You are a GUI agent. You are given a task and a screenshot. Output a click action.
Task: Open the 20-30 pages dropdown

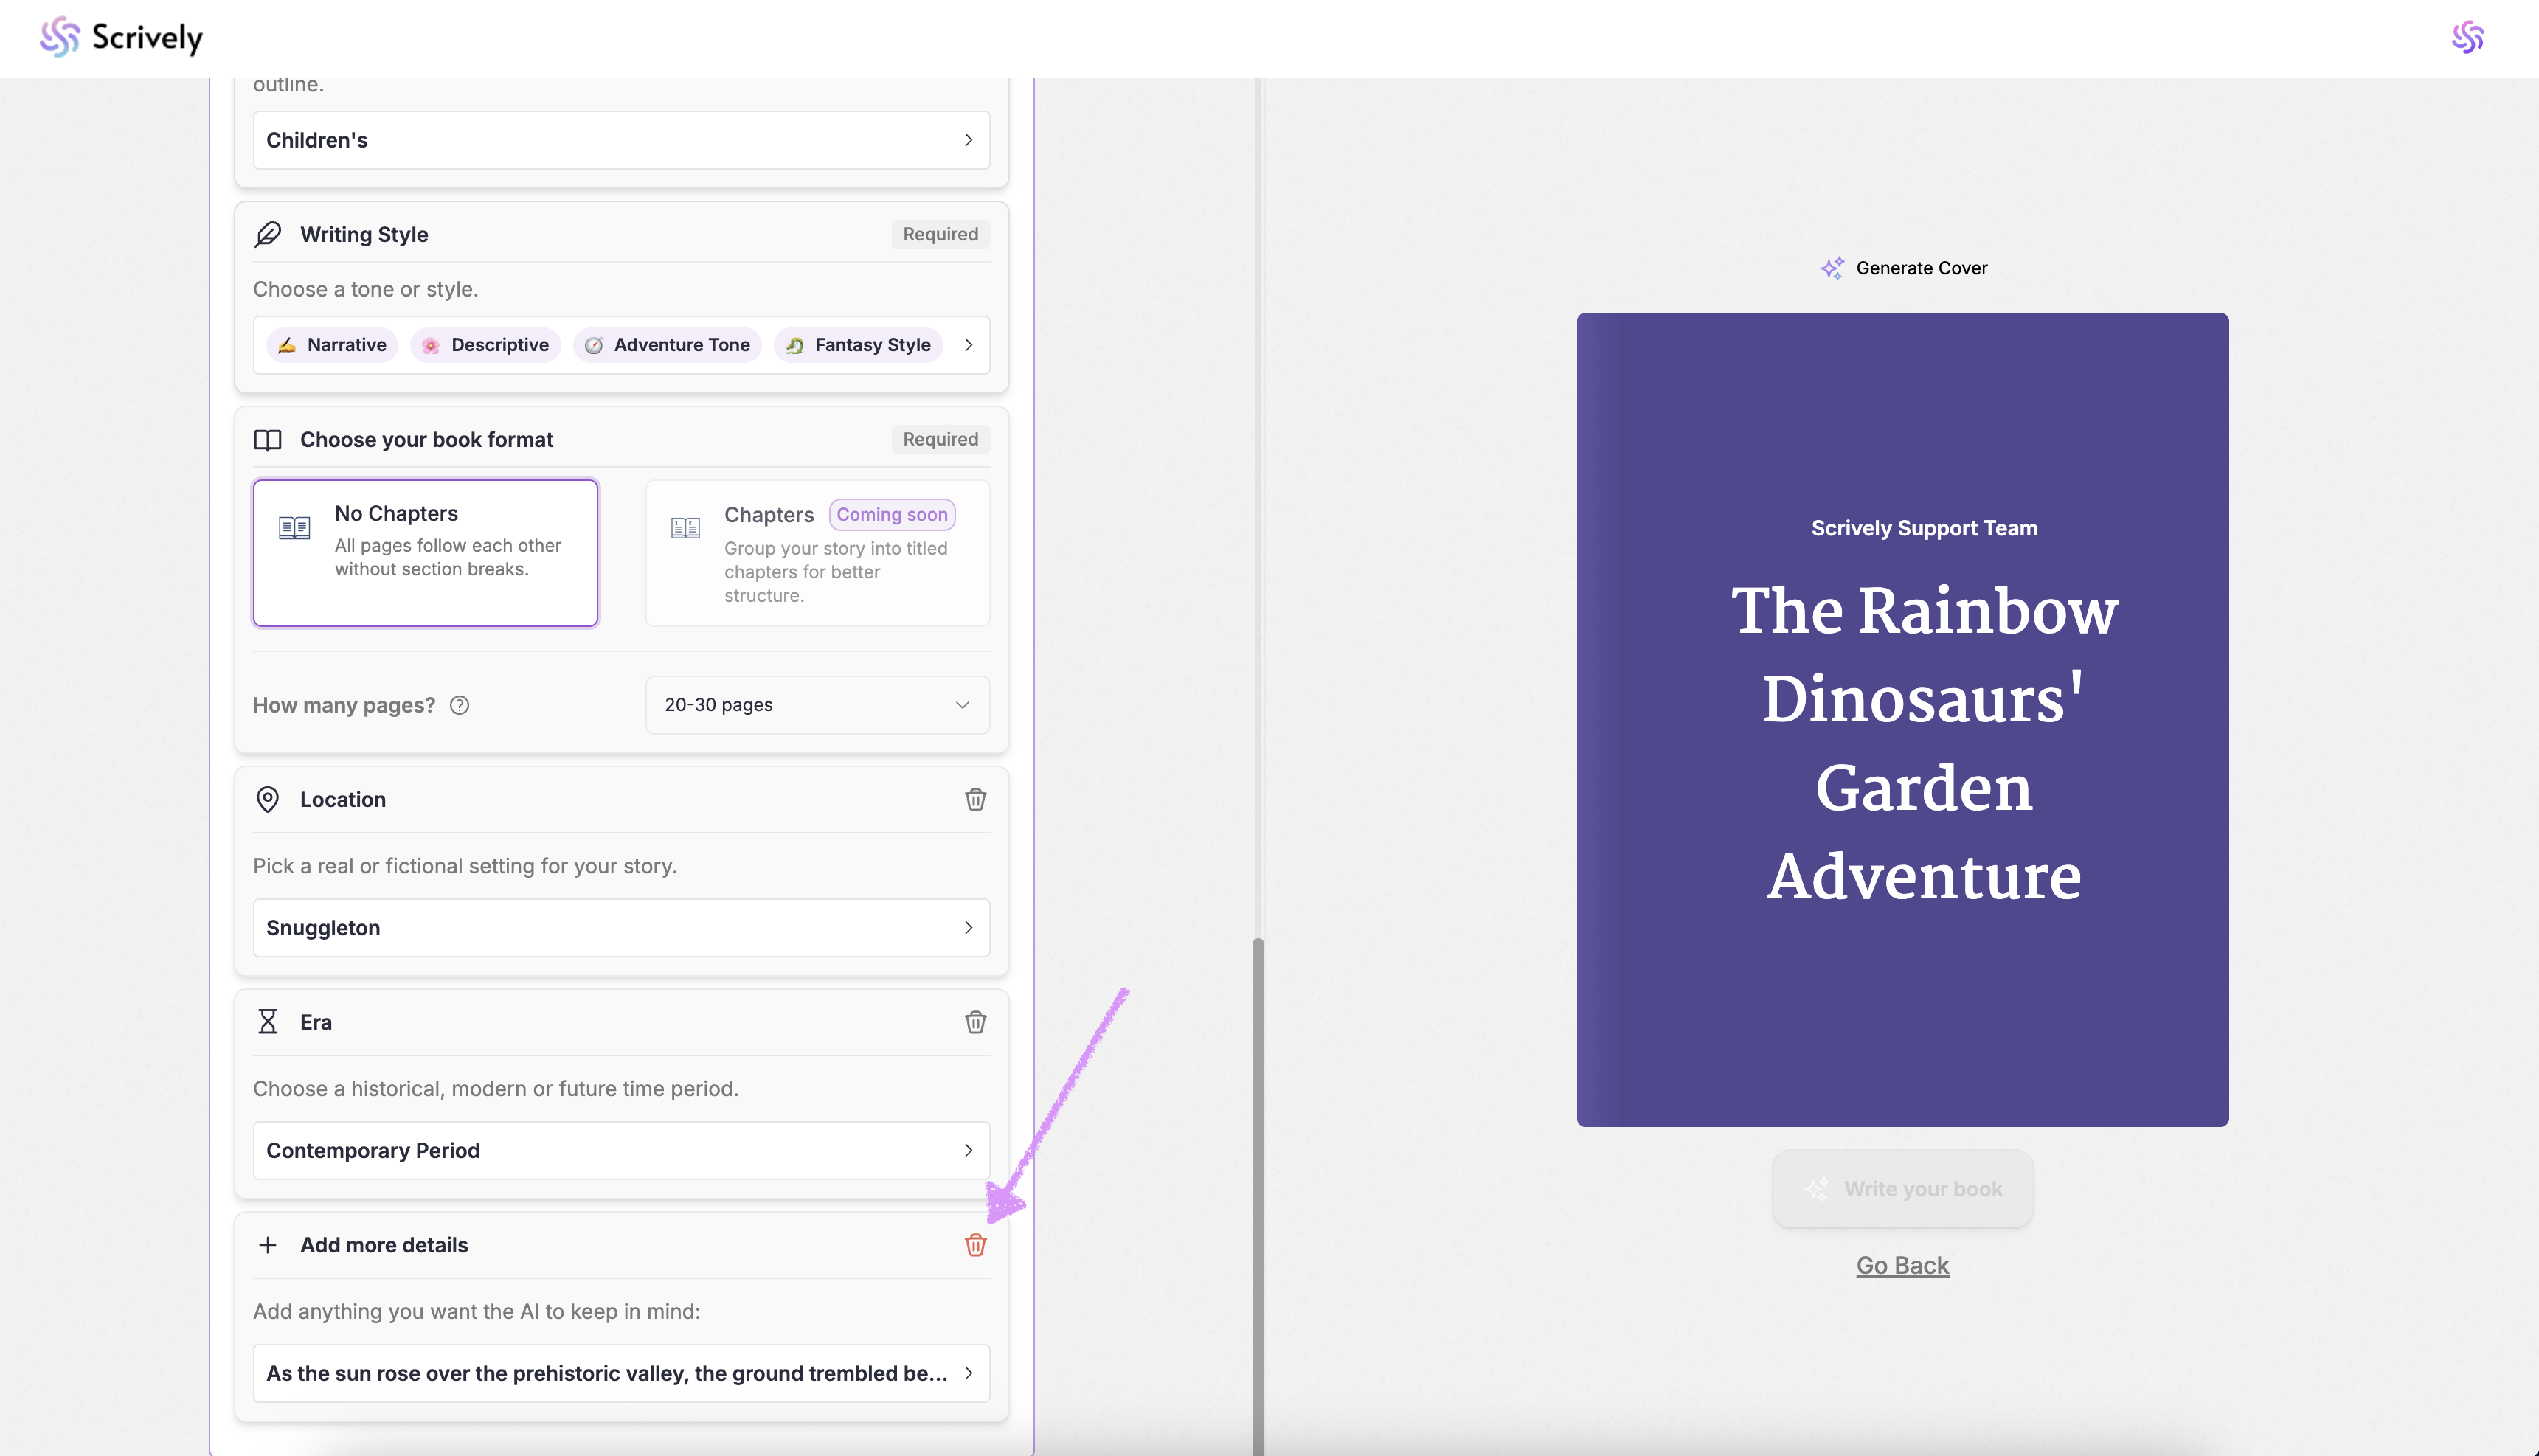pyautogui.click(x=817, y=705)
